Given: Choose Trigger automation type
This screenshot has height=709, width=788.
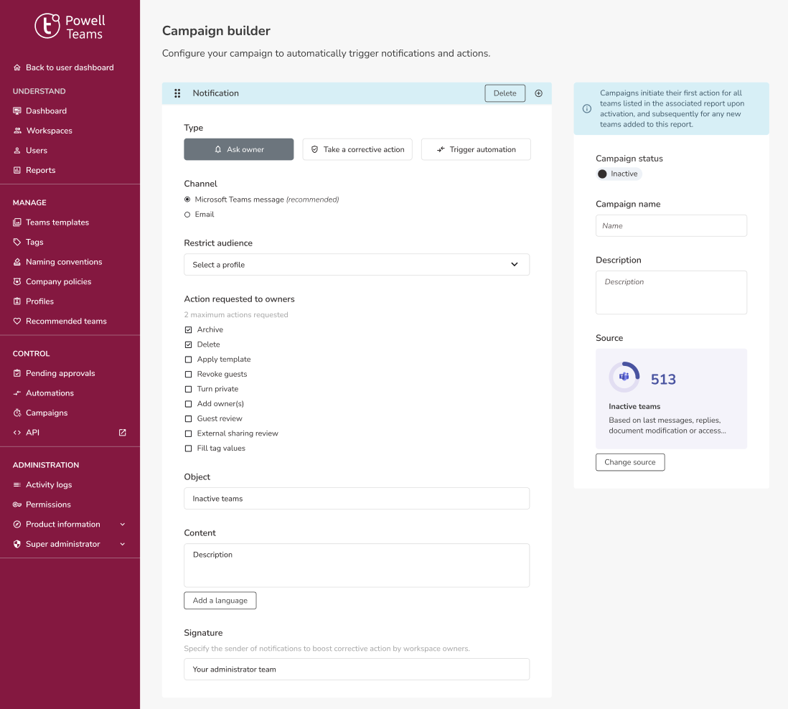Looking at the screenshot, I should pos(476,149).
